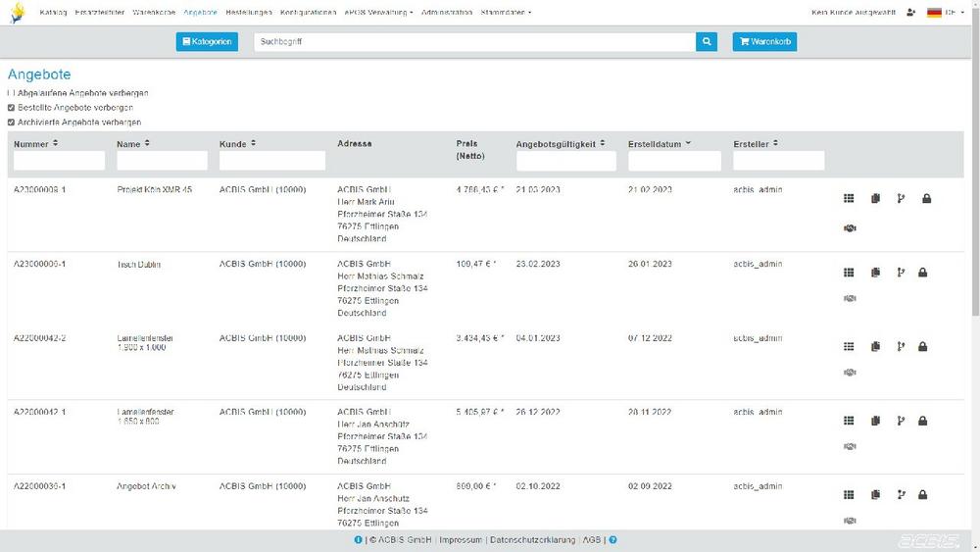The height and width of the screenshot is (552, 980).
Task: Click the copy icon for Tisch Dublin offer
Action: (x=875, y=273)
